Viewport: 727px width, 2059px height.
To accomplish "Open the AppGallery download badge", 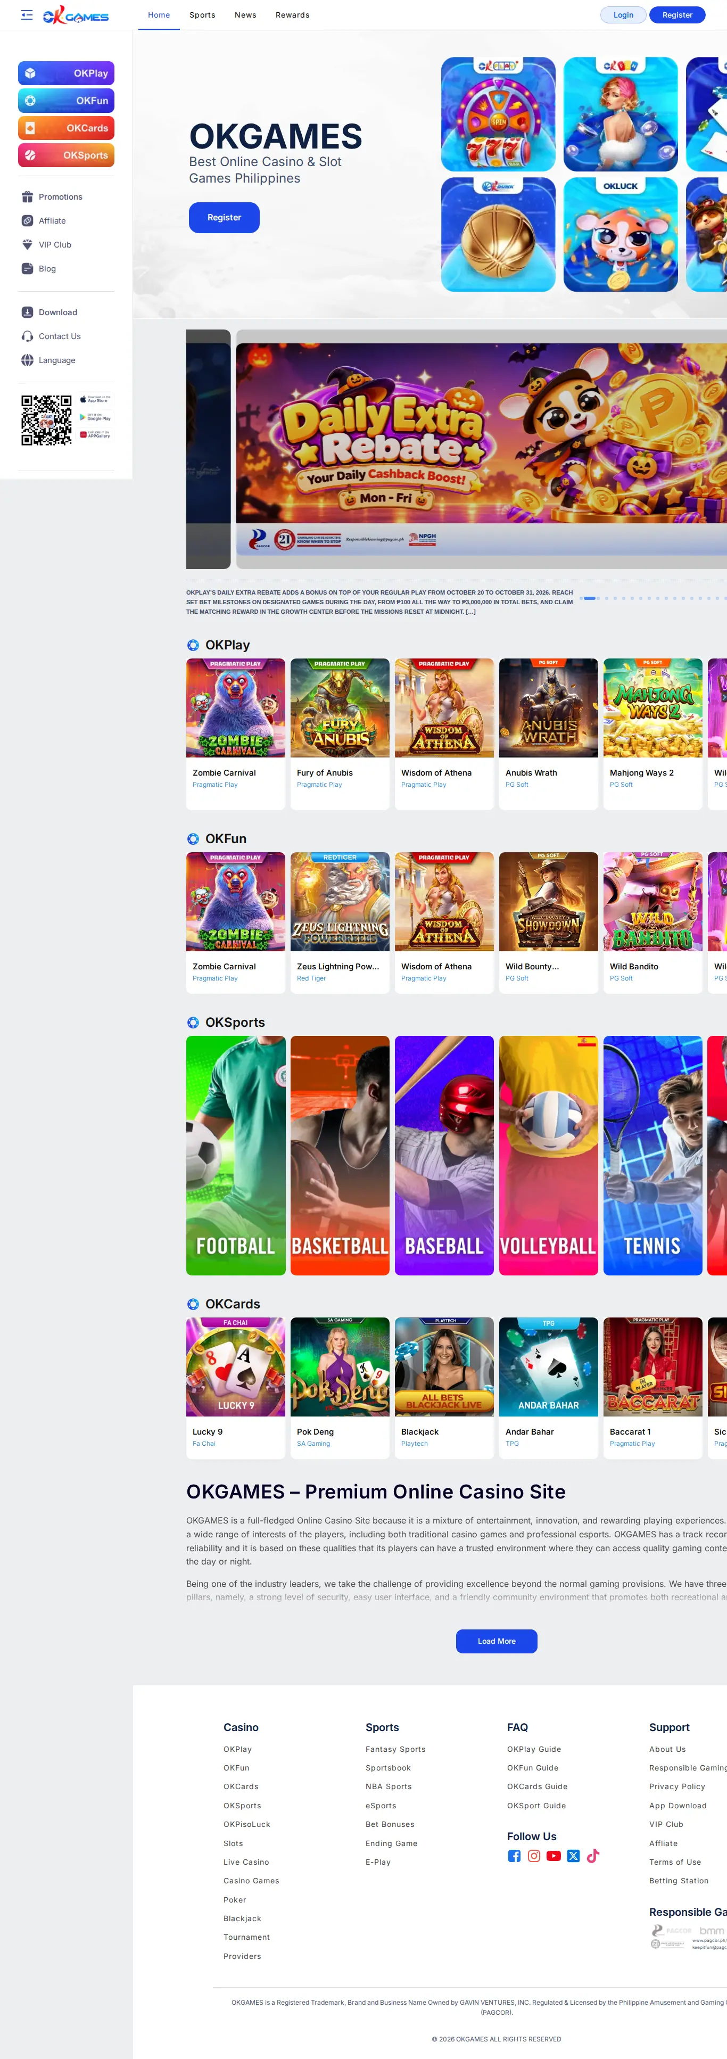I will [x=95, y=435].
